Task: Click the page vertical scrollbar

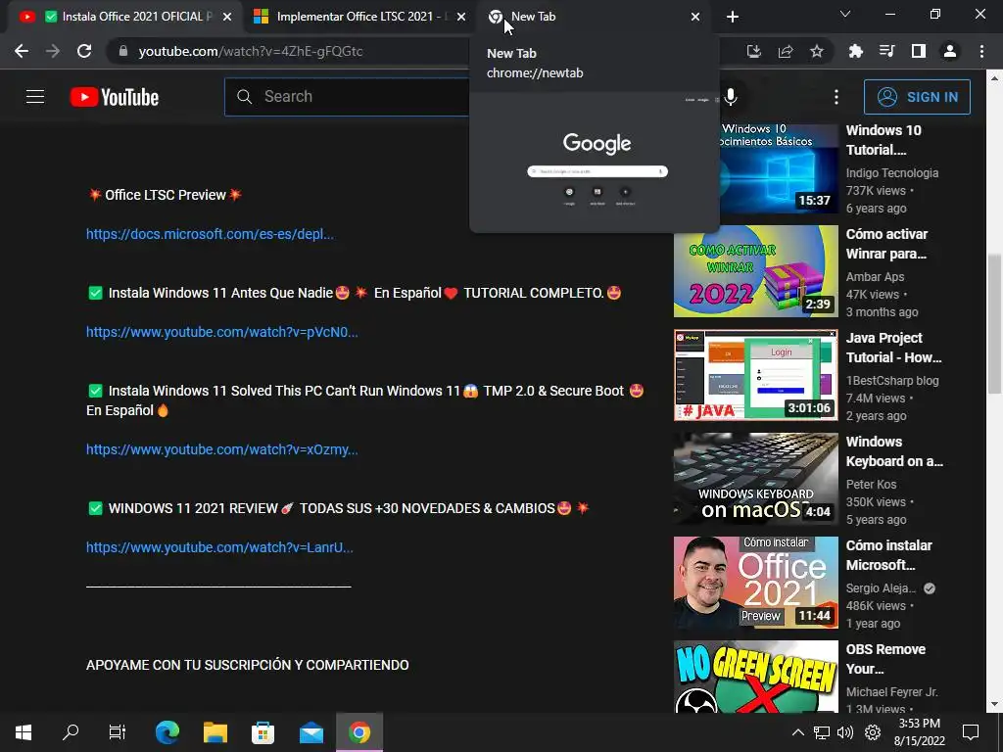Action: pyautogui.click(x=994, y=323)
